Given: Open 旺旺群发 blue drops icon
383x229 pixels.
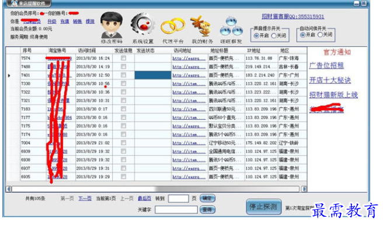Looking at the screenshot, I should click(x=231, y=26).
